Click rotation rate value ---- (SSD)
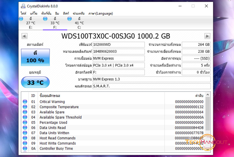 [x=196, y=59]
